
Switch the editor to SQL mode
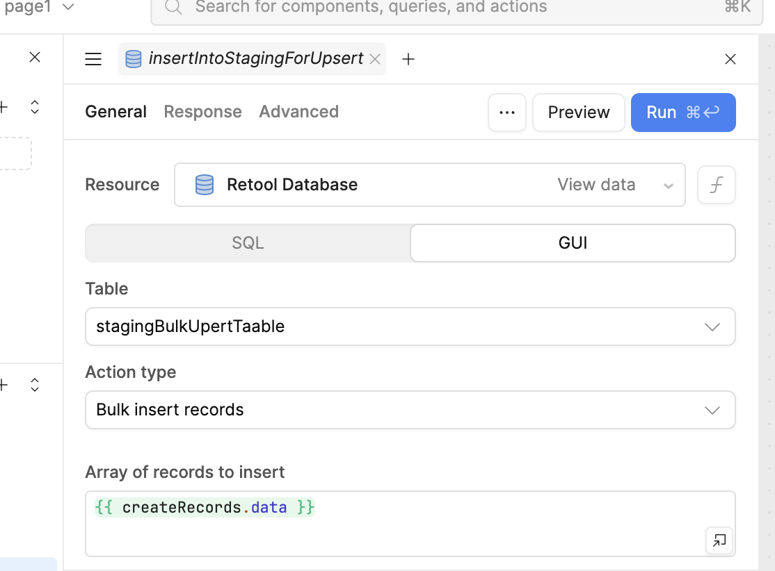coord(248,243)
